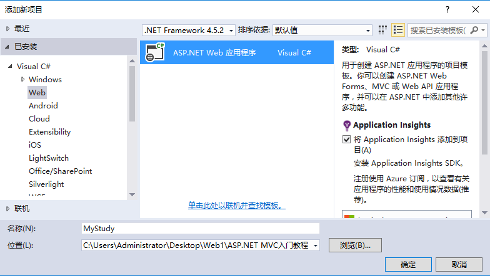Screen dimensions: 490x276
Task: Select the Cloud category
Action: (x=39, y=118)
